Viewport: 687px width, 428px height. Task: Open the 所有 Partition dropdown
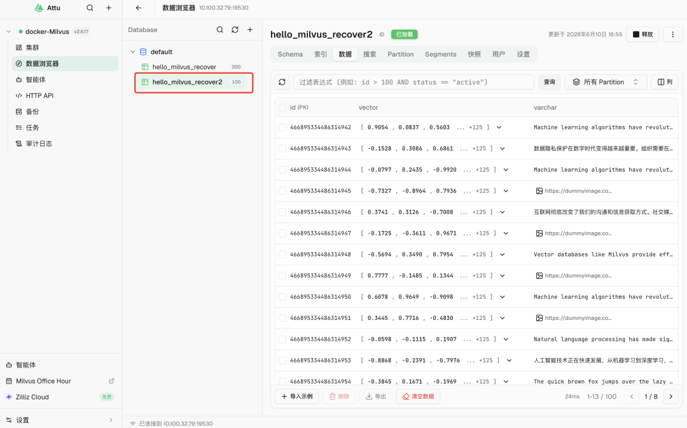[x=606, y=82]
